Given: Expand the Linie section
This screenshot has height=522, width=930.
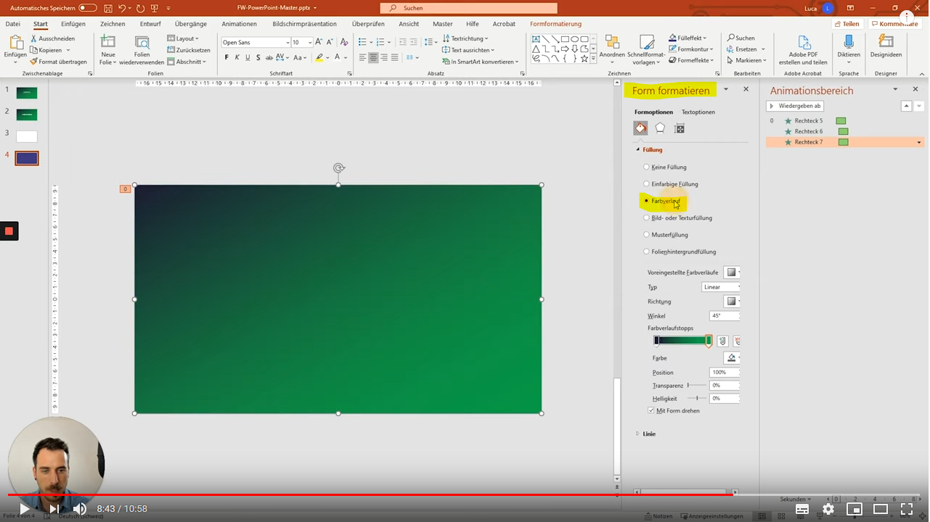Looking at the screenshot, I should (638, 434).
